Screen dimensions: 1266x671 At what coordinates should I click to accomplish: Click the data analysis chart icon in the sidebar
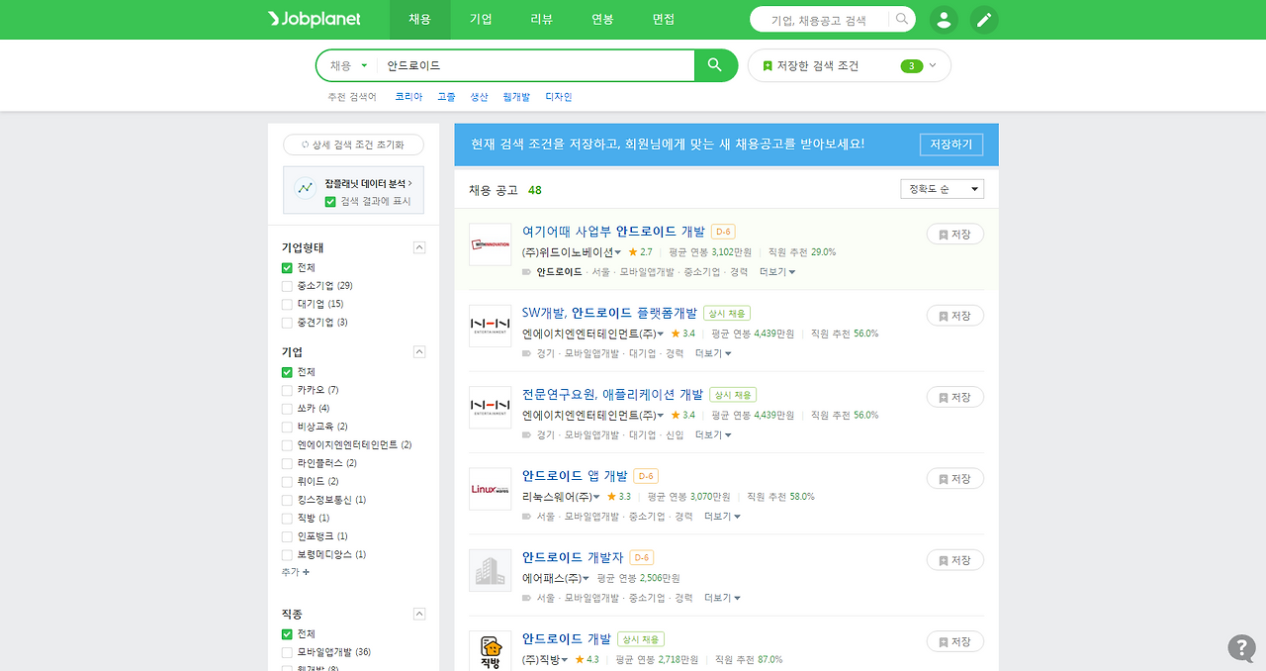tap(304, 186)
